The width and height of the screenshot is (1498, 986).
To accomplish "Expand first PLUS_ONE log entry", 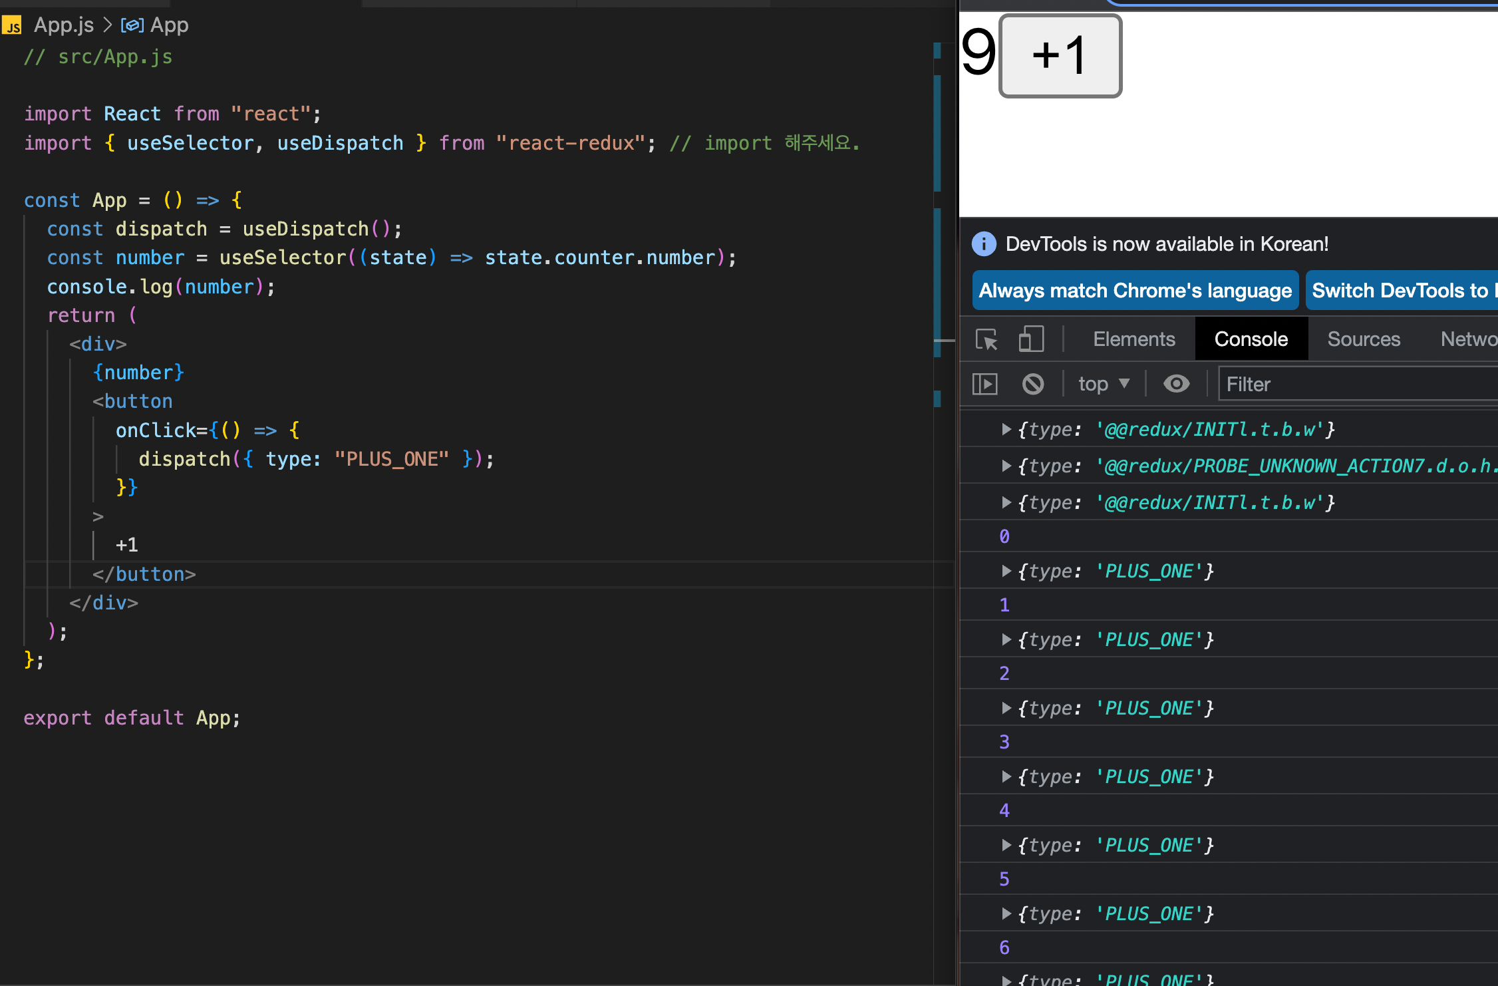I will pyautogui.click(x=1006, y=572).
